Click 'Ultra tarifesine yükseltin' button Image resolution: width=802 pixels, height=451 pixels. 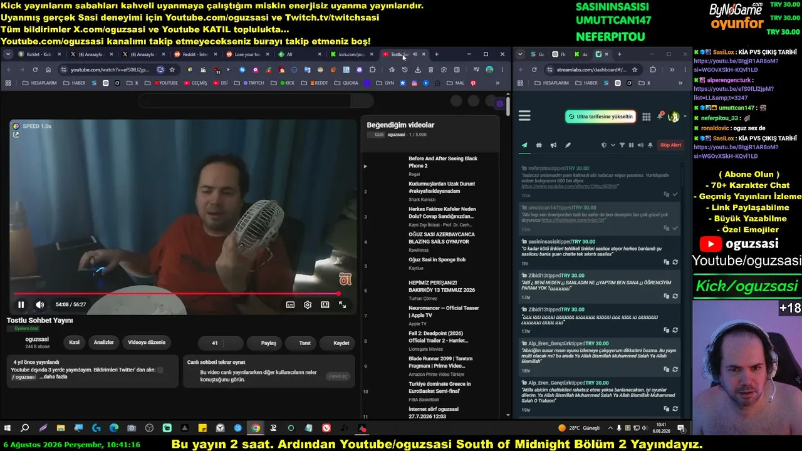[x=600, y=117]
